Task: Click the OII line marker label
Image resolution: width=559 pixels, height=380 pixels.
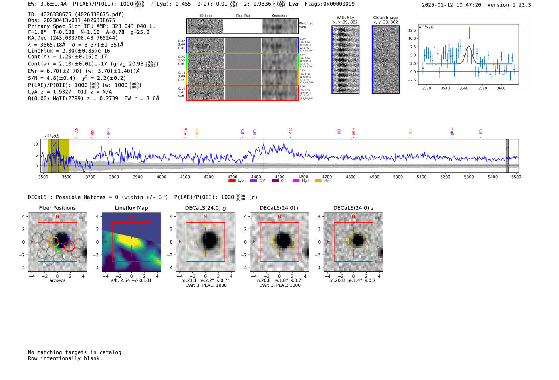Action: coord(339,132)
